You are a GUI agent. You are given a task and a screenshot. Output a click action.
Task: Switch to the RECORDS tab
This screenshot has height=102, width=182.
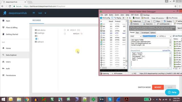coord(37,20)
